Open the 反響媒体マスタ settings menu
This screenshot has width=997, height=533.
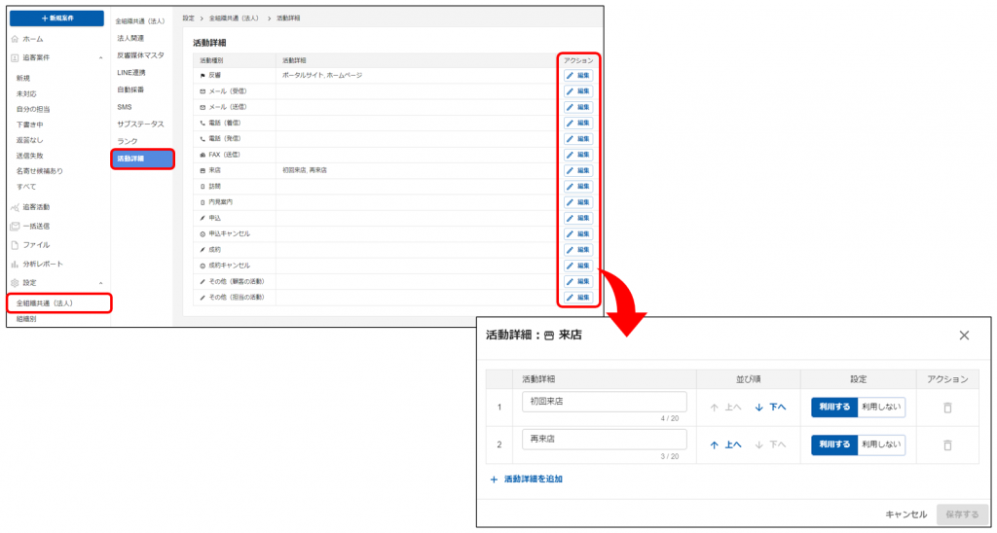pos(140,55)
